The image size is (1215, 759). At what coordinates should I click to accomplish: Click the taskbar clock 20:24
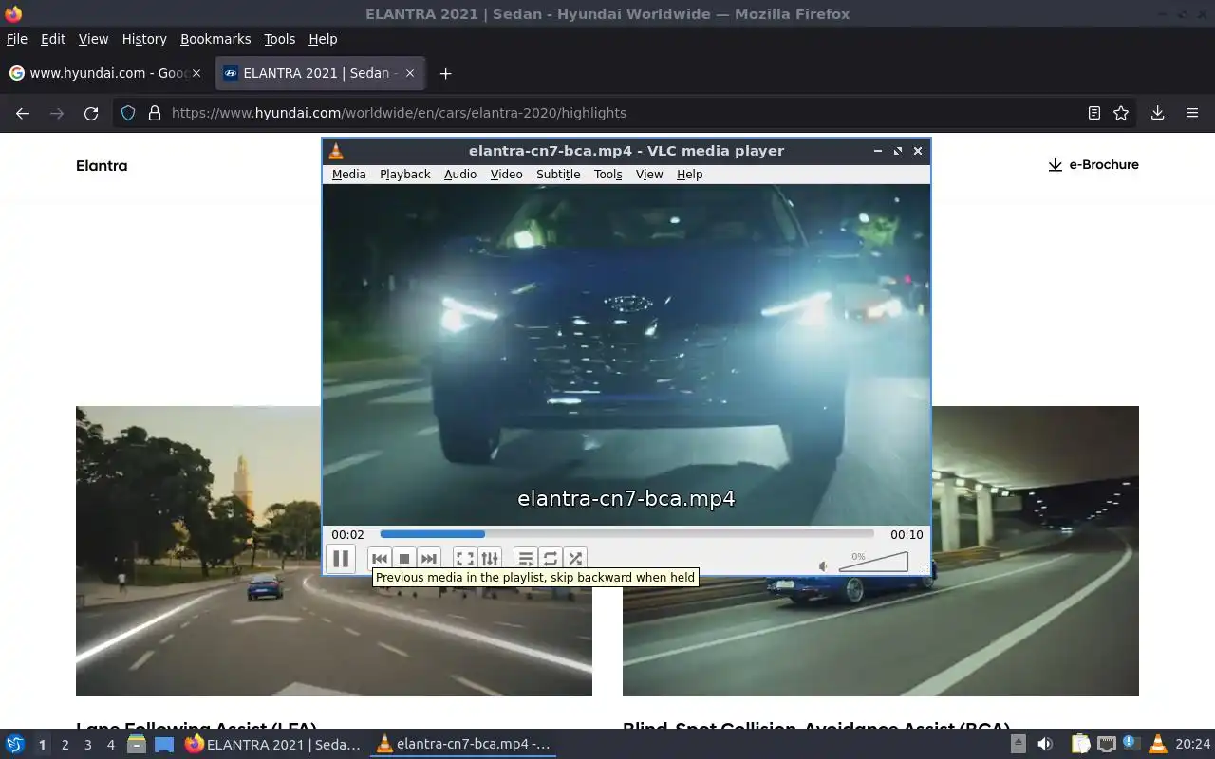click(x=1193, y=745)
